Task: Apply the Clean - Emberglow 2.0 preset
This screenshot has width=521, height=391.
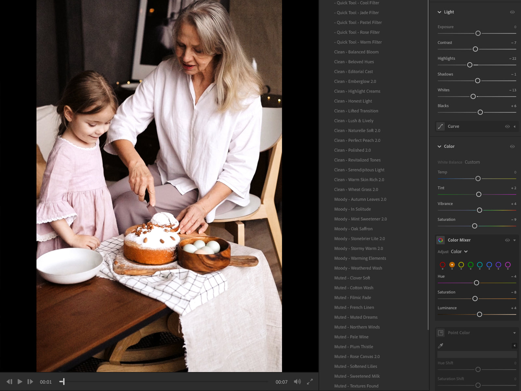Action: coord(355,81)
